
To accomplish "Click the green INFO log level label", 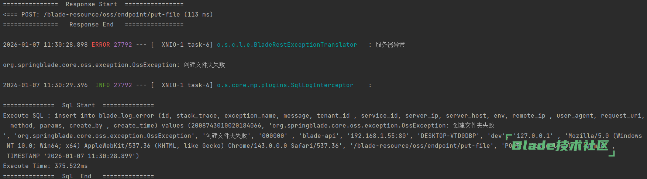I will 103,85.
